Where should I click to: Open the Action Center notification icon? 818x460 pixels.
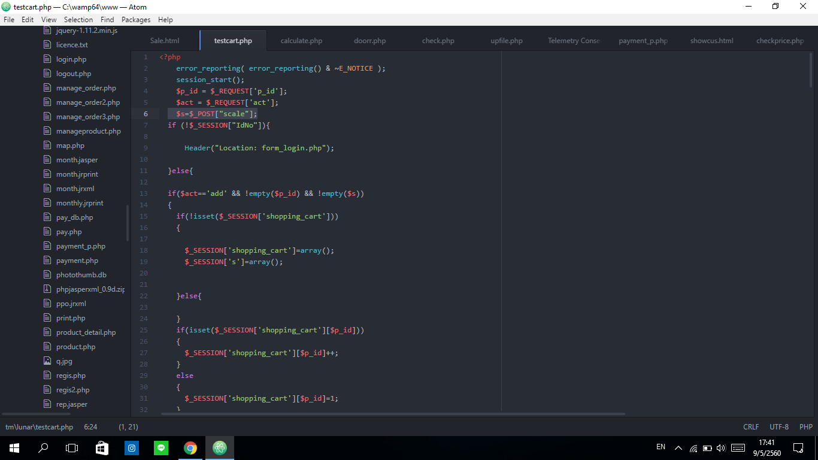tap(798, 447)
